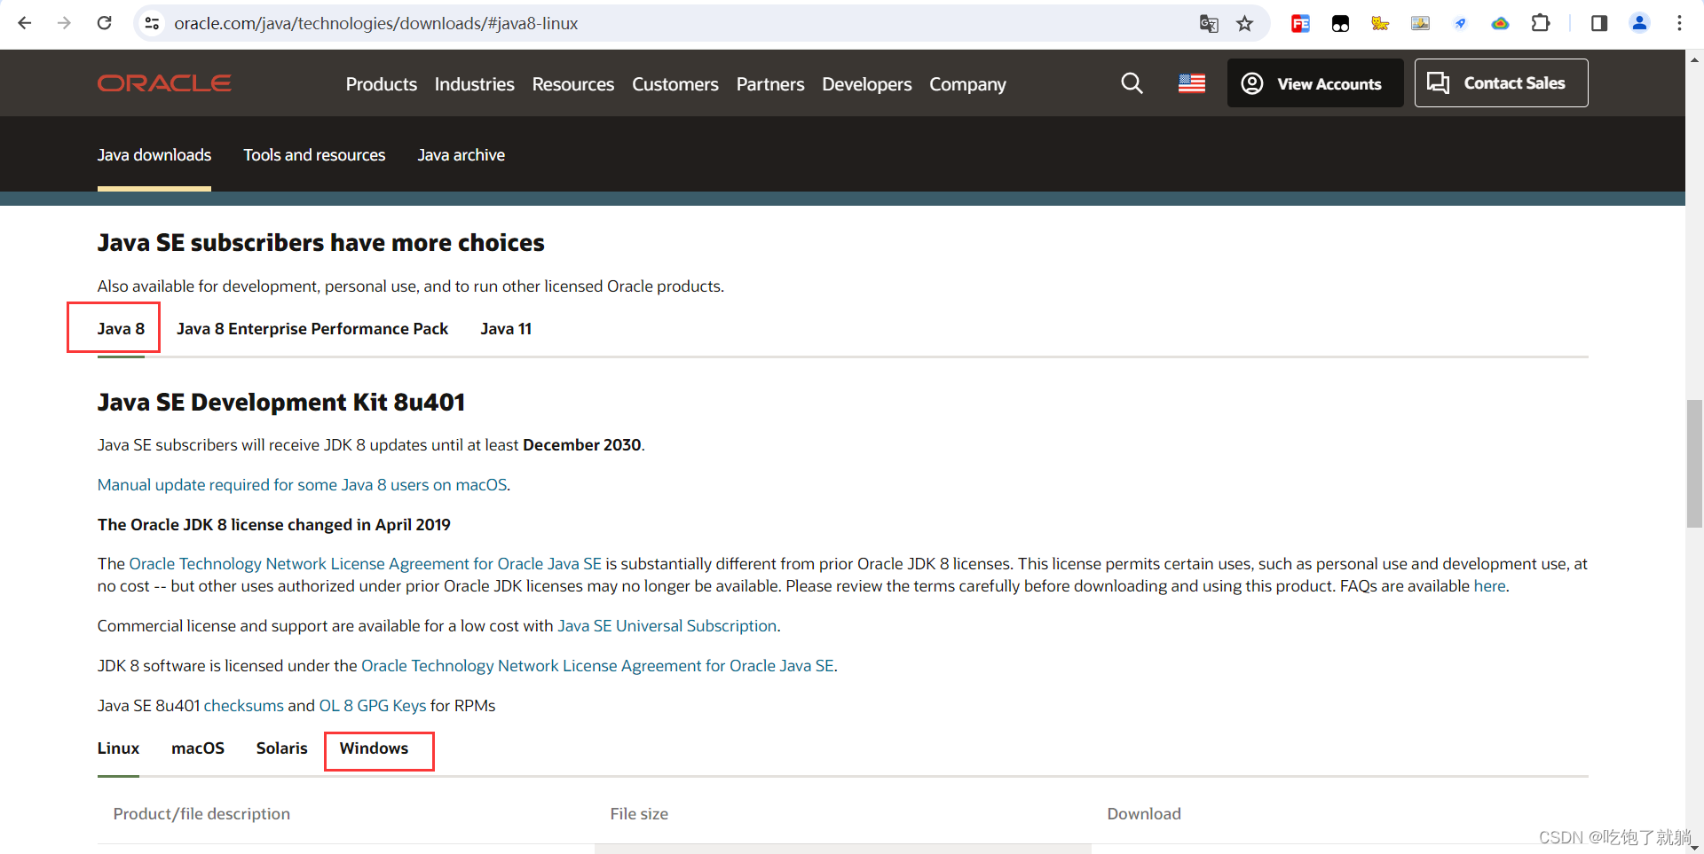1704x854 pixels.
Task: Open the Oracle site search
Action: [x=1132, y=83]
